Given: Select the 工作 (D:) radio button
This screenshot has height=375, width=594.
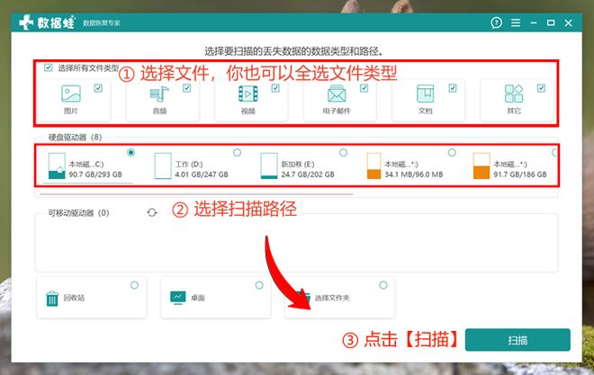Looking at the screenshot, I should (x=237, y=153).
